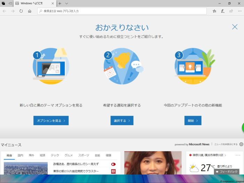Expand the 神奈川県 location chevron
The image size is (244, 183).
click(x=226, y=155)
